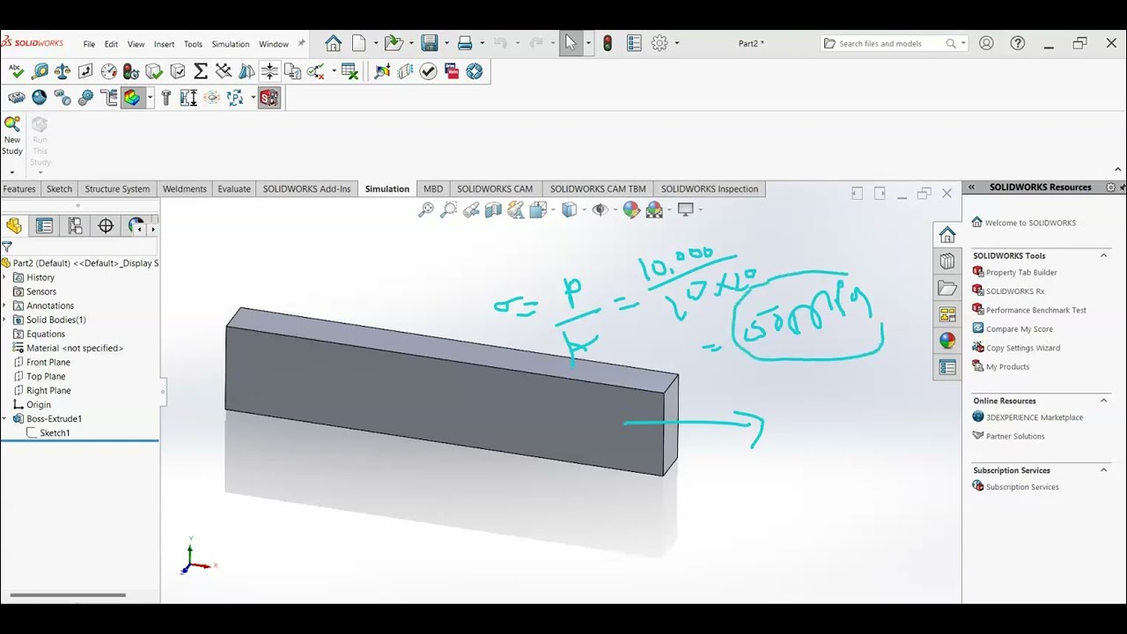Collapse the SOLIDWORKS Tools section
Screen dimensions: 1127x634
coord(1103,255)
